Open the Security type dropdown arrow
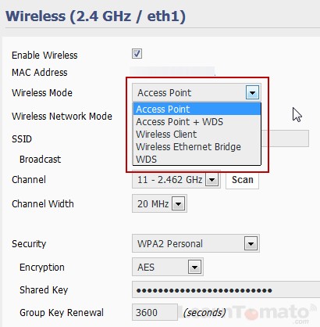The image size is (320, 327). (x=251, y=243)
